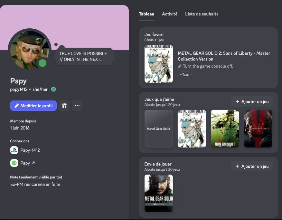
Task: Click Ajouter un jeu in Jeux que j'aime
Action: [x=252, y=102]
